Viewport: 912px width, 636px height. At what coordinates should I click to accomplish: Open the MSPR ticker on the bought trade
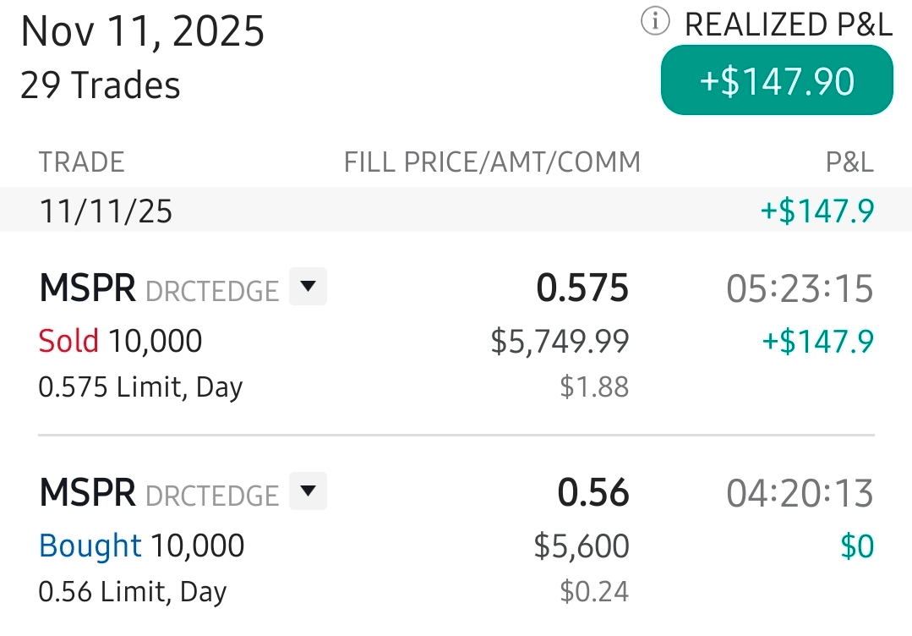point(87,493)
